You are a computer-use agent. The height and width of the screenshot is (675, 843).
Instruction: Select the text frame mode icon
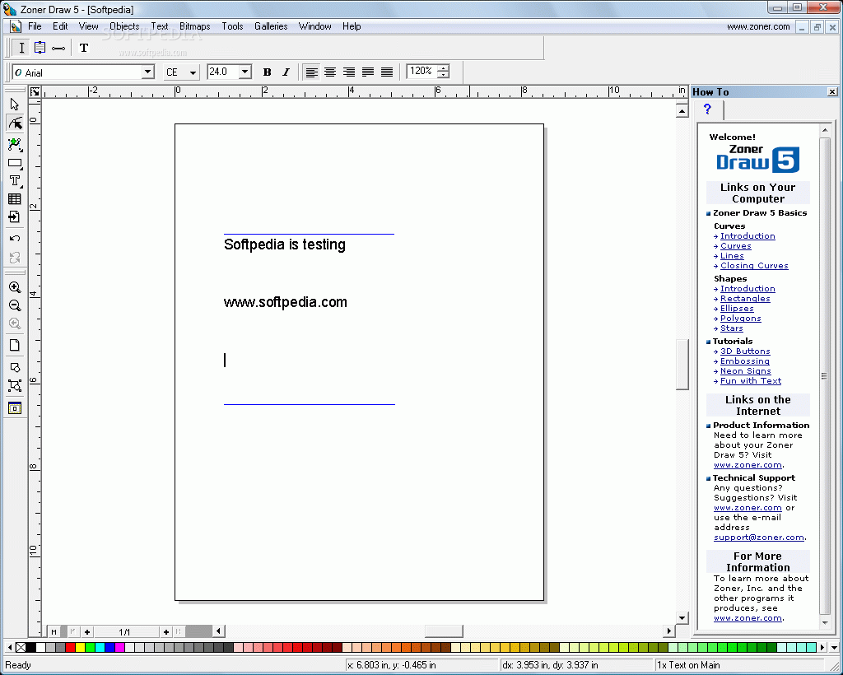pyautogui.click(x=40, y=48)
